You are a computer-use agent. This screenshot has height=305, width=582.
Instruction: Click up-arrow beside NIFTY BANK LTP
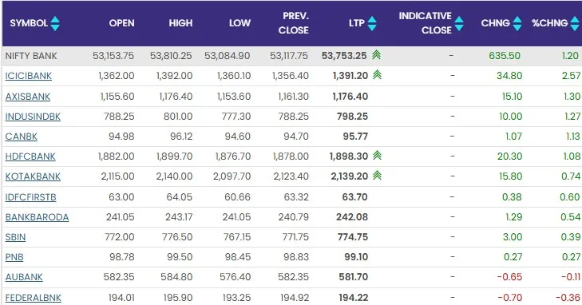(x=376, y=55)
